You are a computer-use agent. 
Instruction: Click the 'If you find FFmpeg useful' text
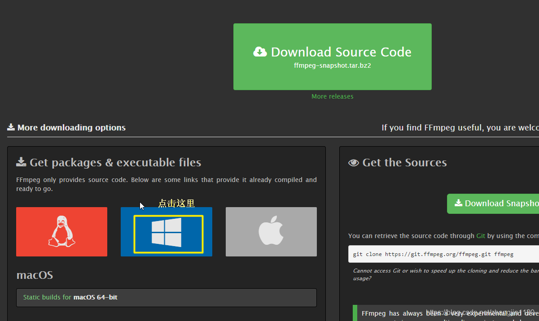[460, 128]
